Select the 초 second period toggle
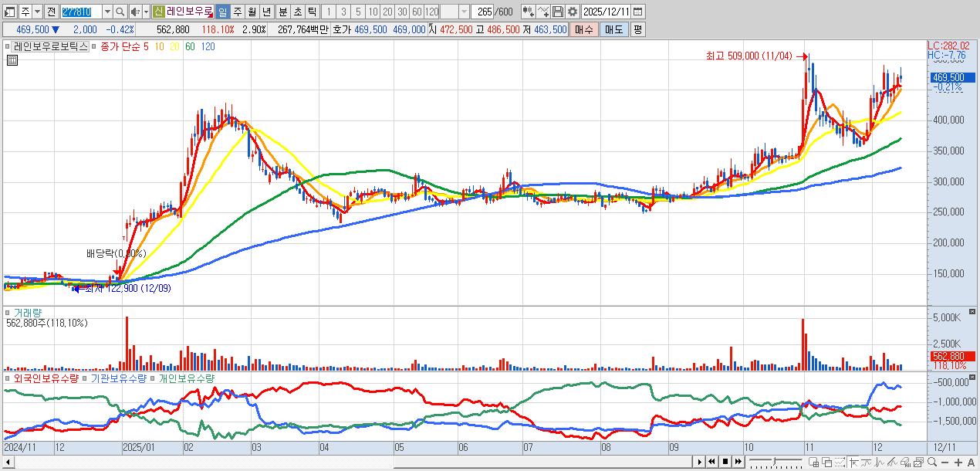980x471 pixels. 297,12
